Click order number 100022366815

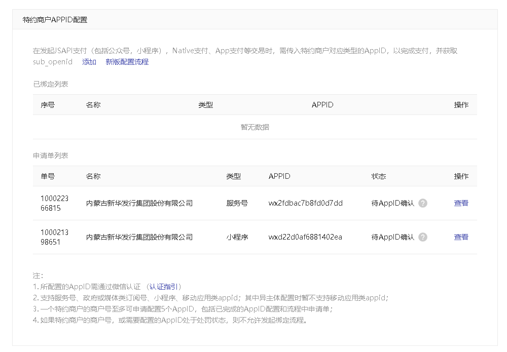tap(54, 203)
